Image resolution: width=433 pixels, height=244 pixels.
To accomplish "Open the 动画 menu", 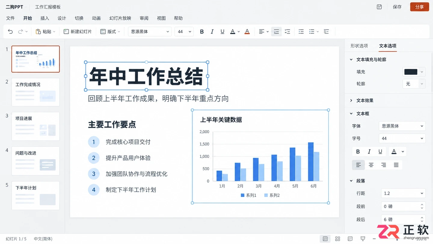I will [x=96, y=18].
